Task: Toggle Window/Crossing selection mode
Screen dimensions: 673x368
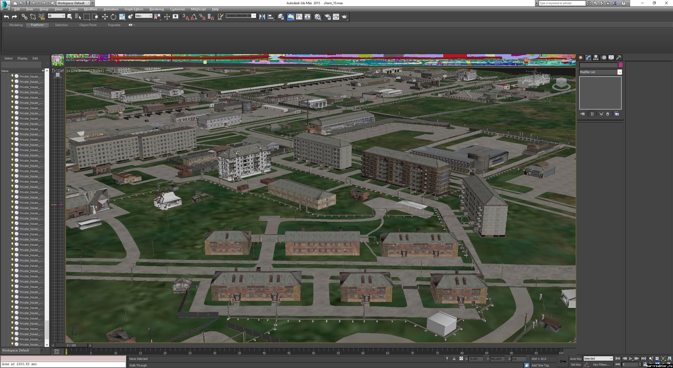Action: [x=95, y=17]
